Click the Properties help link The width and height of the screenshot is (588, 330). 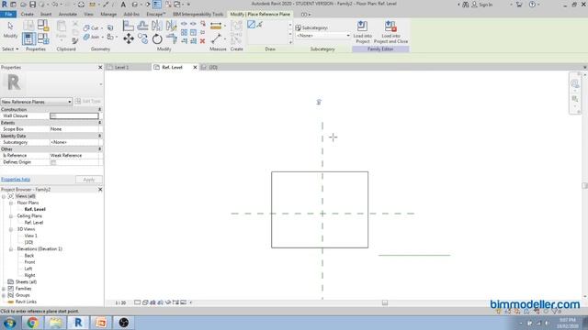point(16,180)
